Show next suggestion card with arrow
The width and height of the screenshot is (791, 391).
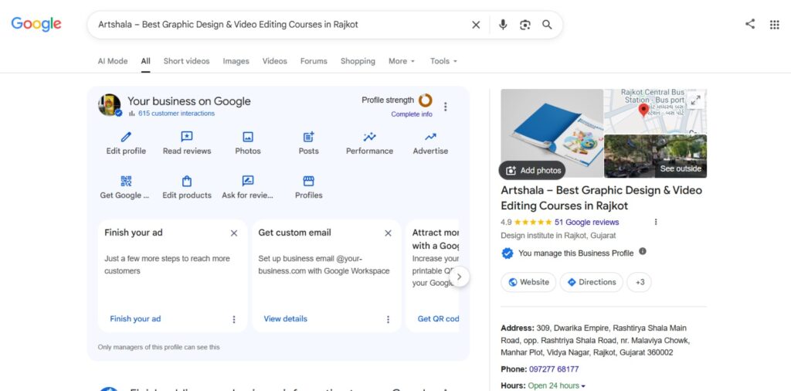point(459,277)
